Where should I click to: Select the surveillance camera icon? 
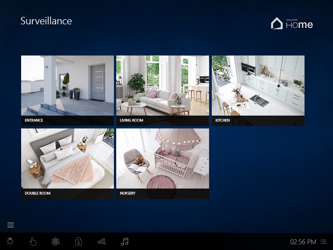point(102,242)
